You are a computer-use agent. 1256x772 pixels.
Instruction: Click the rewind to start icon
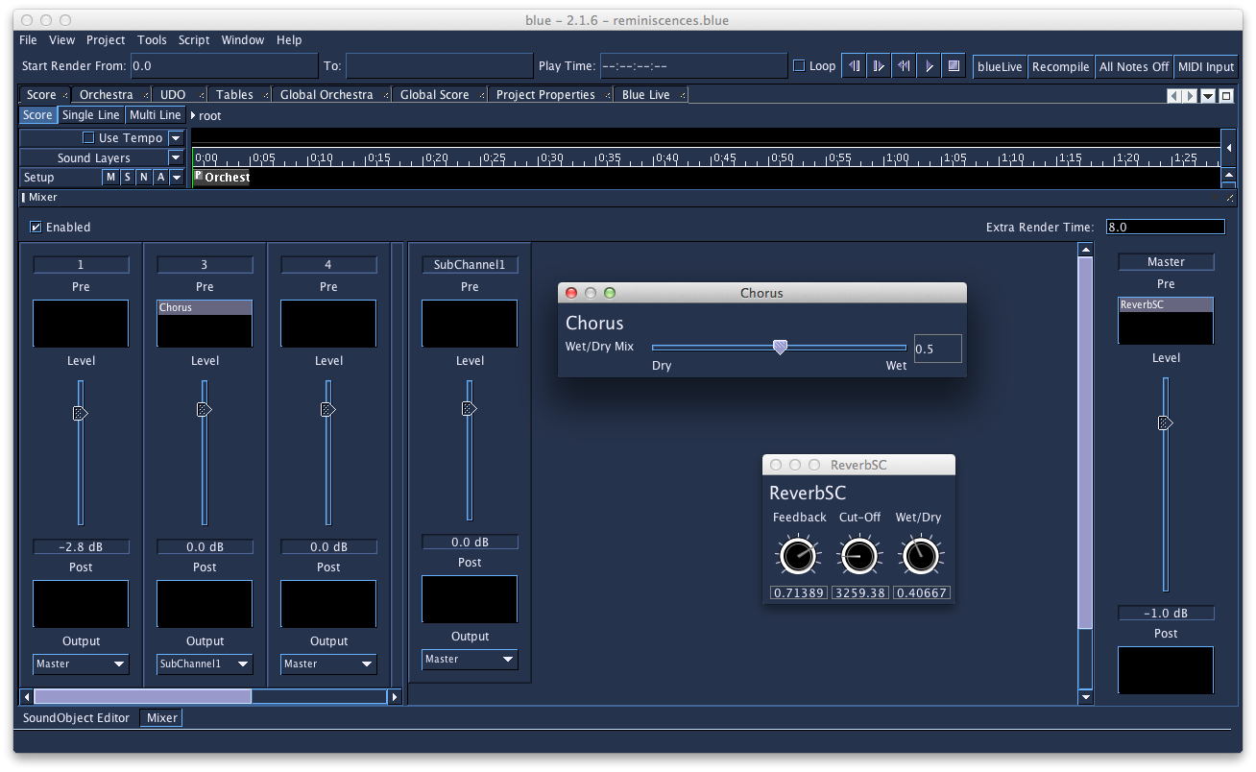(903, 66)
